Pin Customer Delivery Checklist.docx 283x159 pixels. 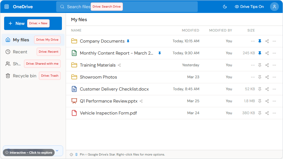260,89
